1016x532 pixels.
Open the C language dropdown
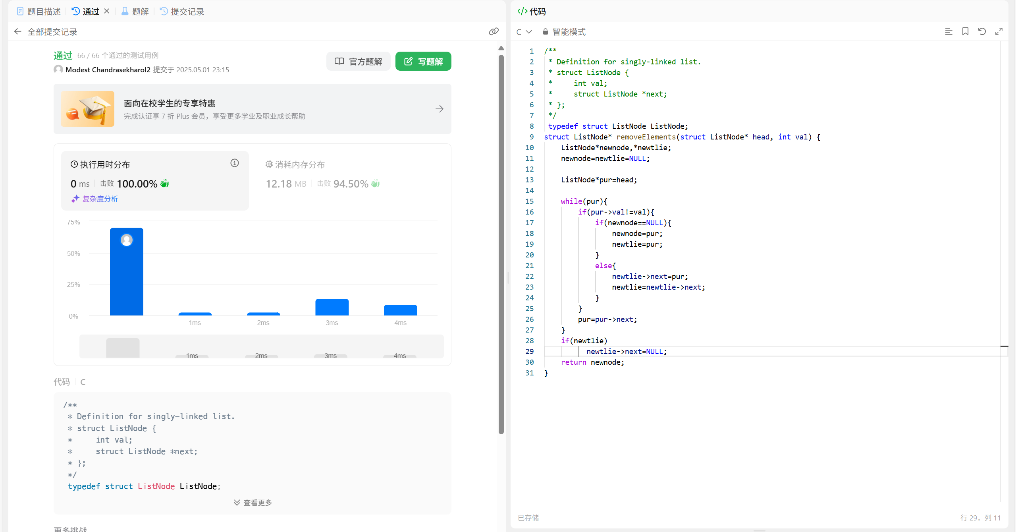(x=524, y=32)
